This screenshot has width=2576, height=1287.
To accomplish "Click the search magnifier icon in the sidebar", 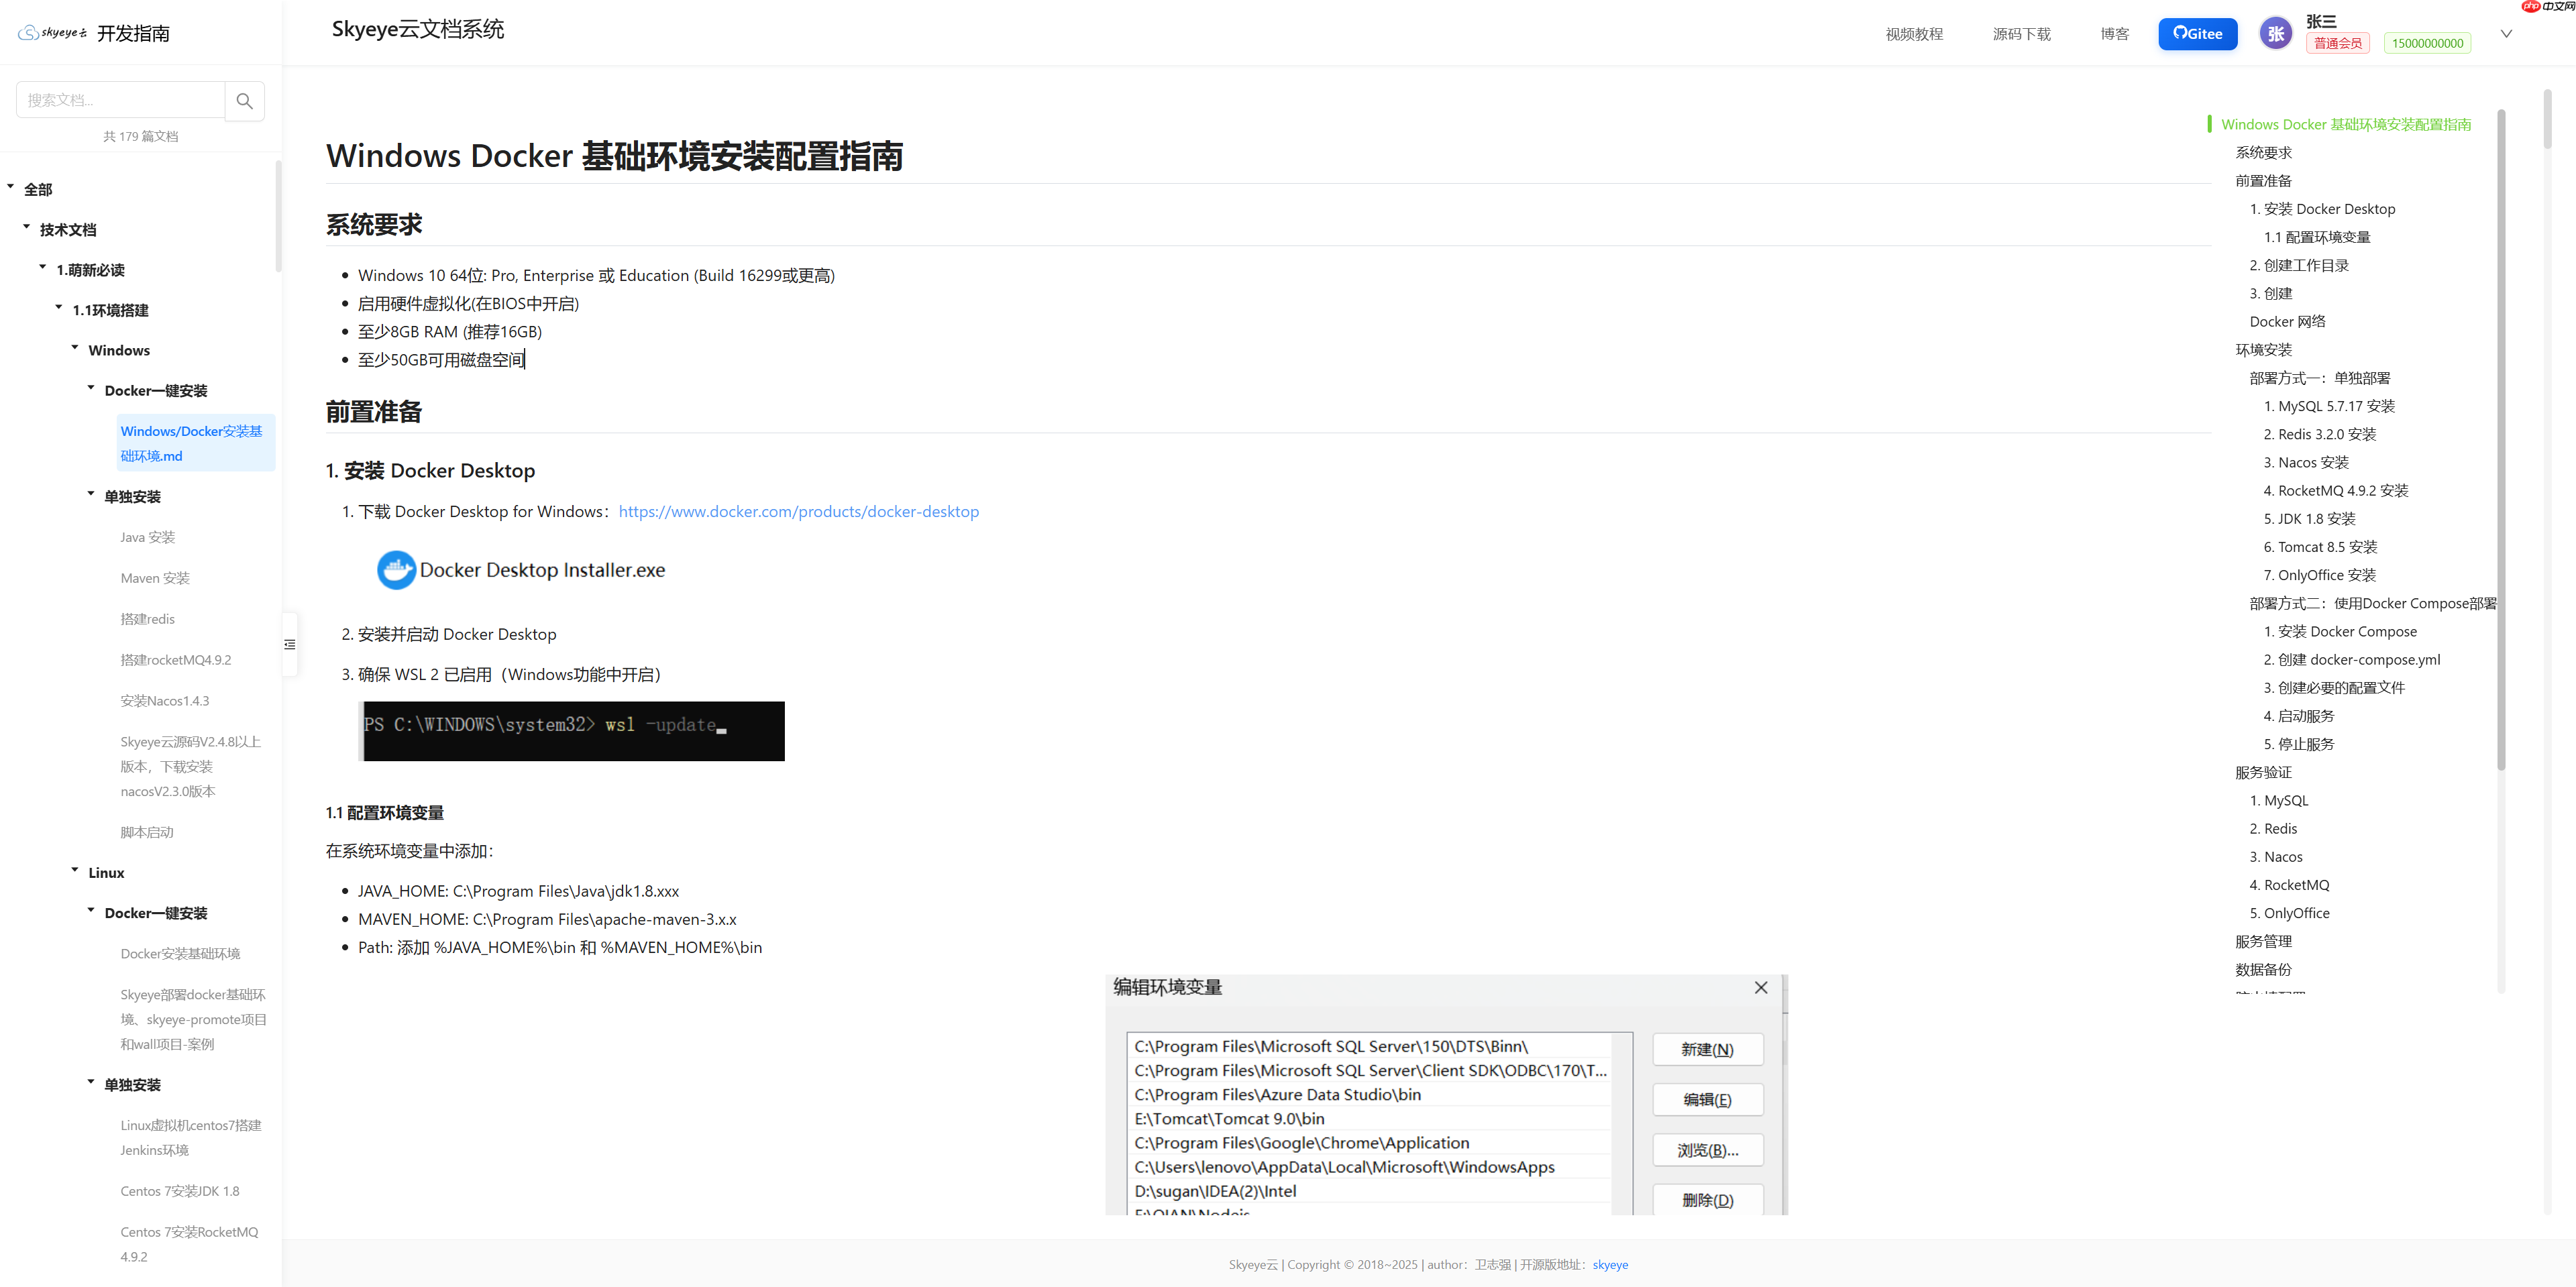I will (244, 100).
